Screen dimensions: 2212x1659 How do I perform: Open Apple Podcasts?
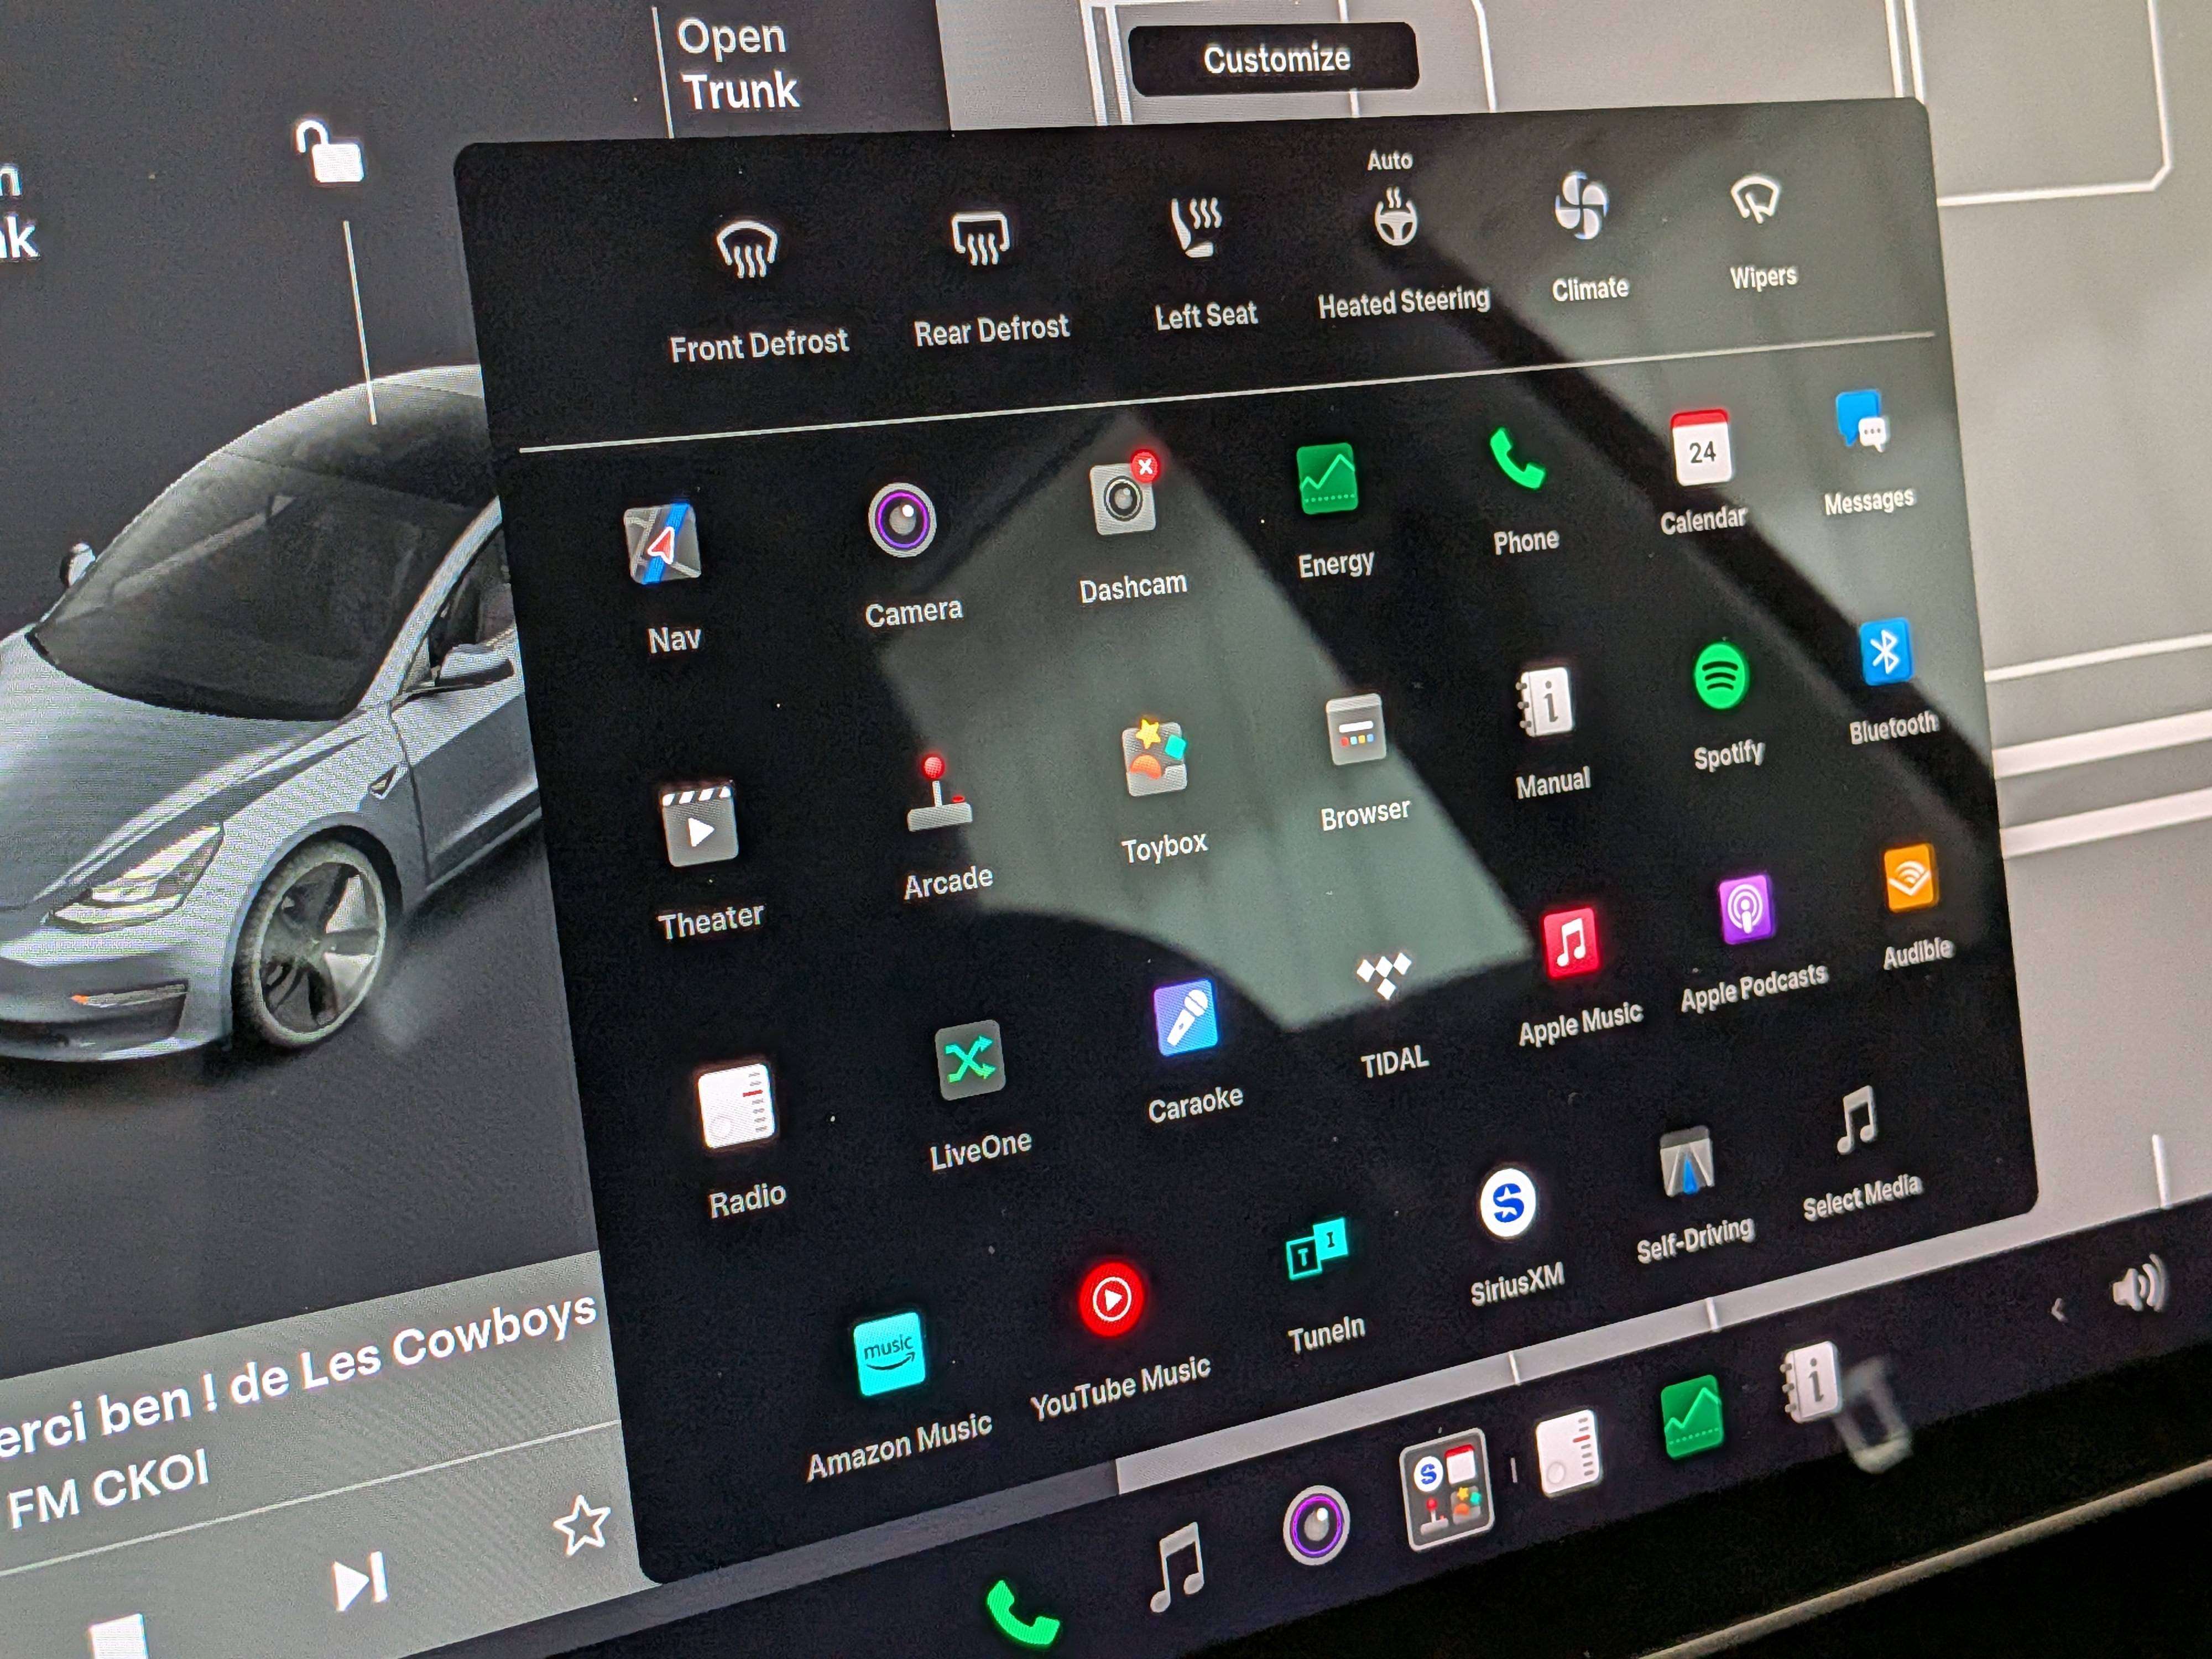click(x=1745, y=909)
